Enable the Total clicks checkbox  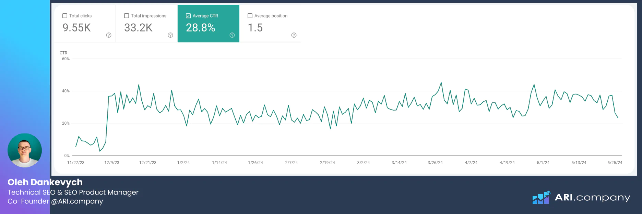tap(65, 16)
